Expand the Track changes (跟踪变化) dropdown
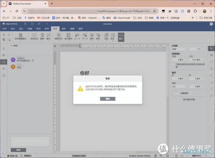The image size is (215, 158). (x=59, y=41)
